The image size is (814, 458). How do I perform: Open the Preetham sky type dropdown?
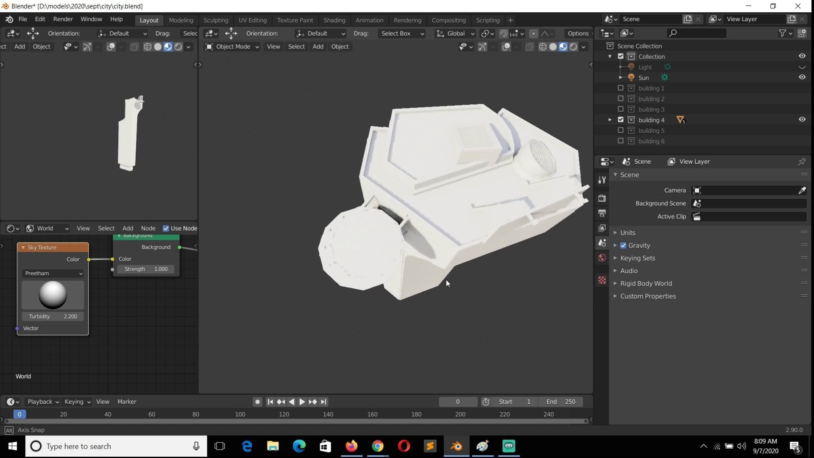click(53, 274)
